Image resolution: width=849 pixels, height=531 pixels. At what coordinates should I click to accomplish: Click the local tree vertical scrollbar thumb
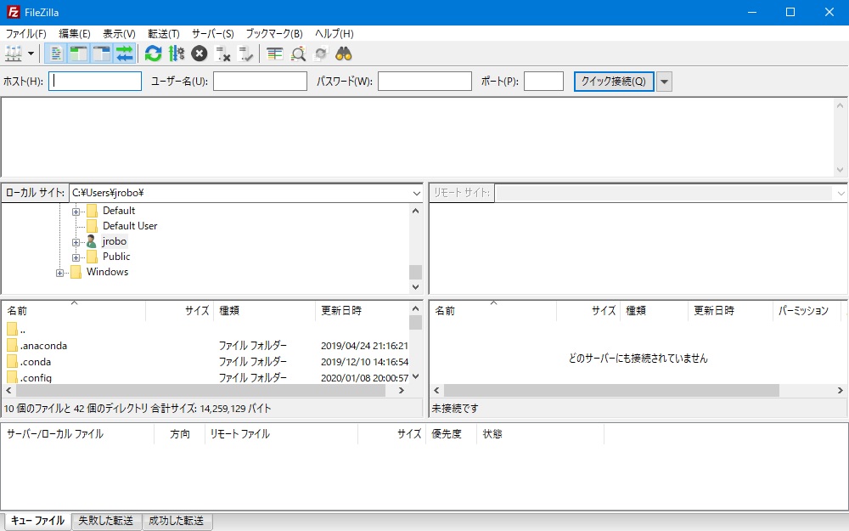click(x=415, y=272)
